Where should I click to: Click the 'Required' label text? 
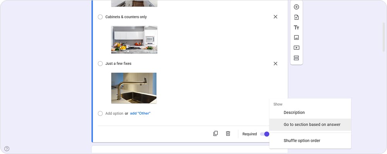[x=250, y=134]
